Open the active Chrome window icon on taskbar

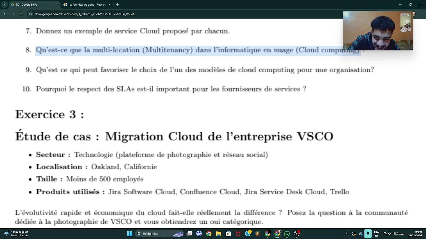(x=277, y=234)
